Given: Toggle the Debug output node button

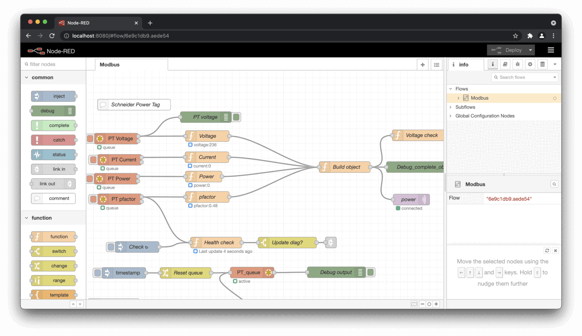Looking at the screenshot, I should [370, 272].
